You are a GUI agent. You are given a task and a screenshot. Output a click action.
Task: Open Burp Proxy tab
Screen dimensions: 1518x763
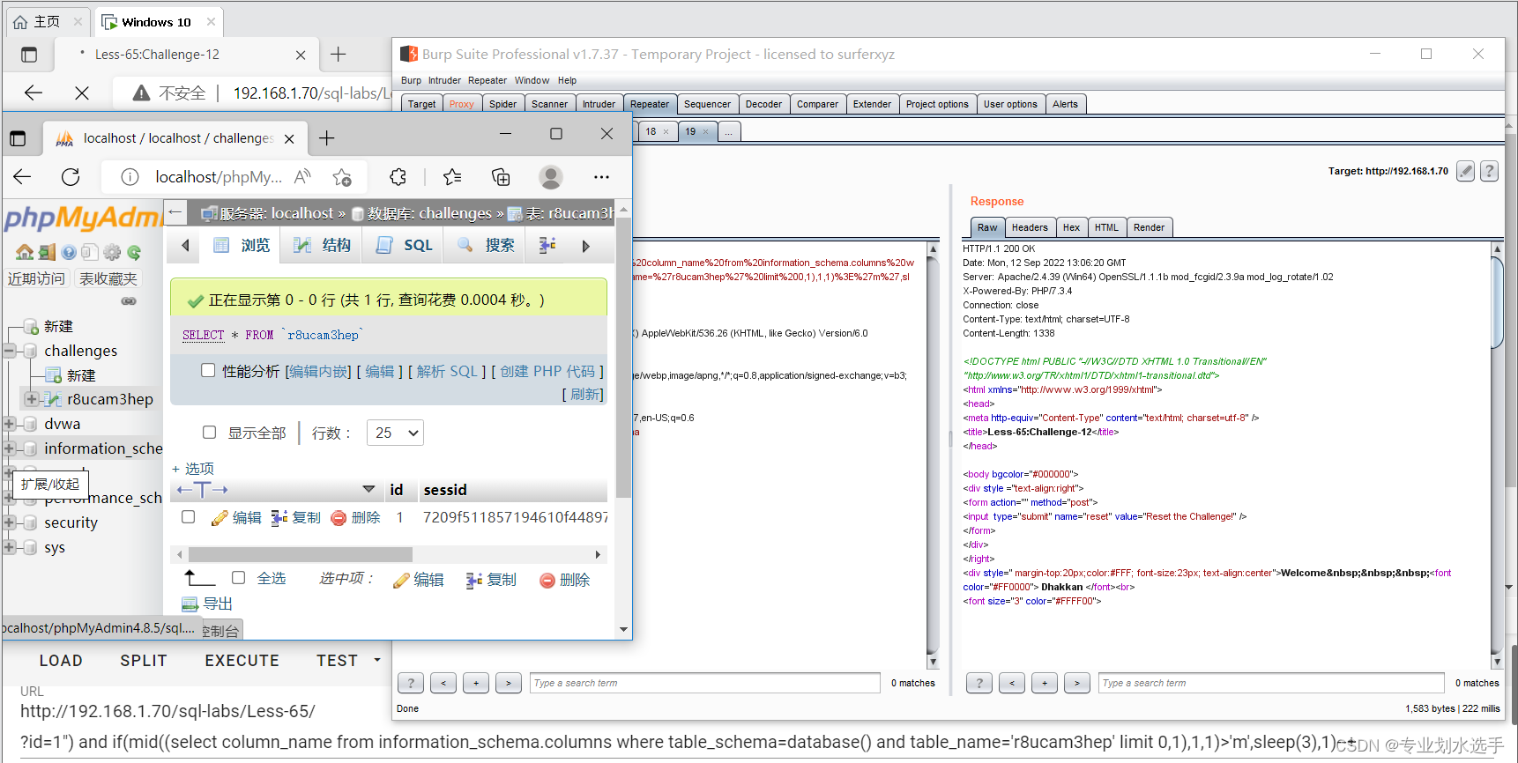point(461,104)
